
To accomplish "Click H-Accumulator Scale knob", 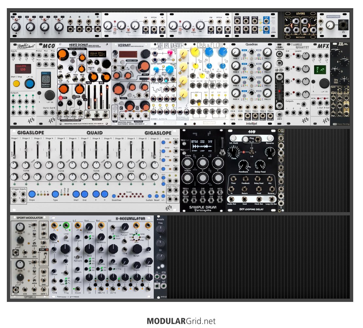I will [x=89, y=226].
